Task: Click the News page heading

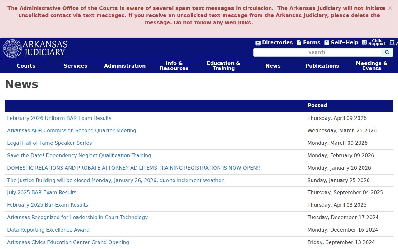Action: click(x=21, y=84)
